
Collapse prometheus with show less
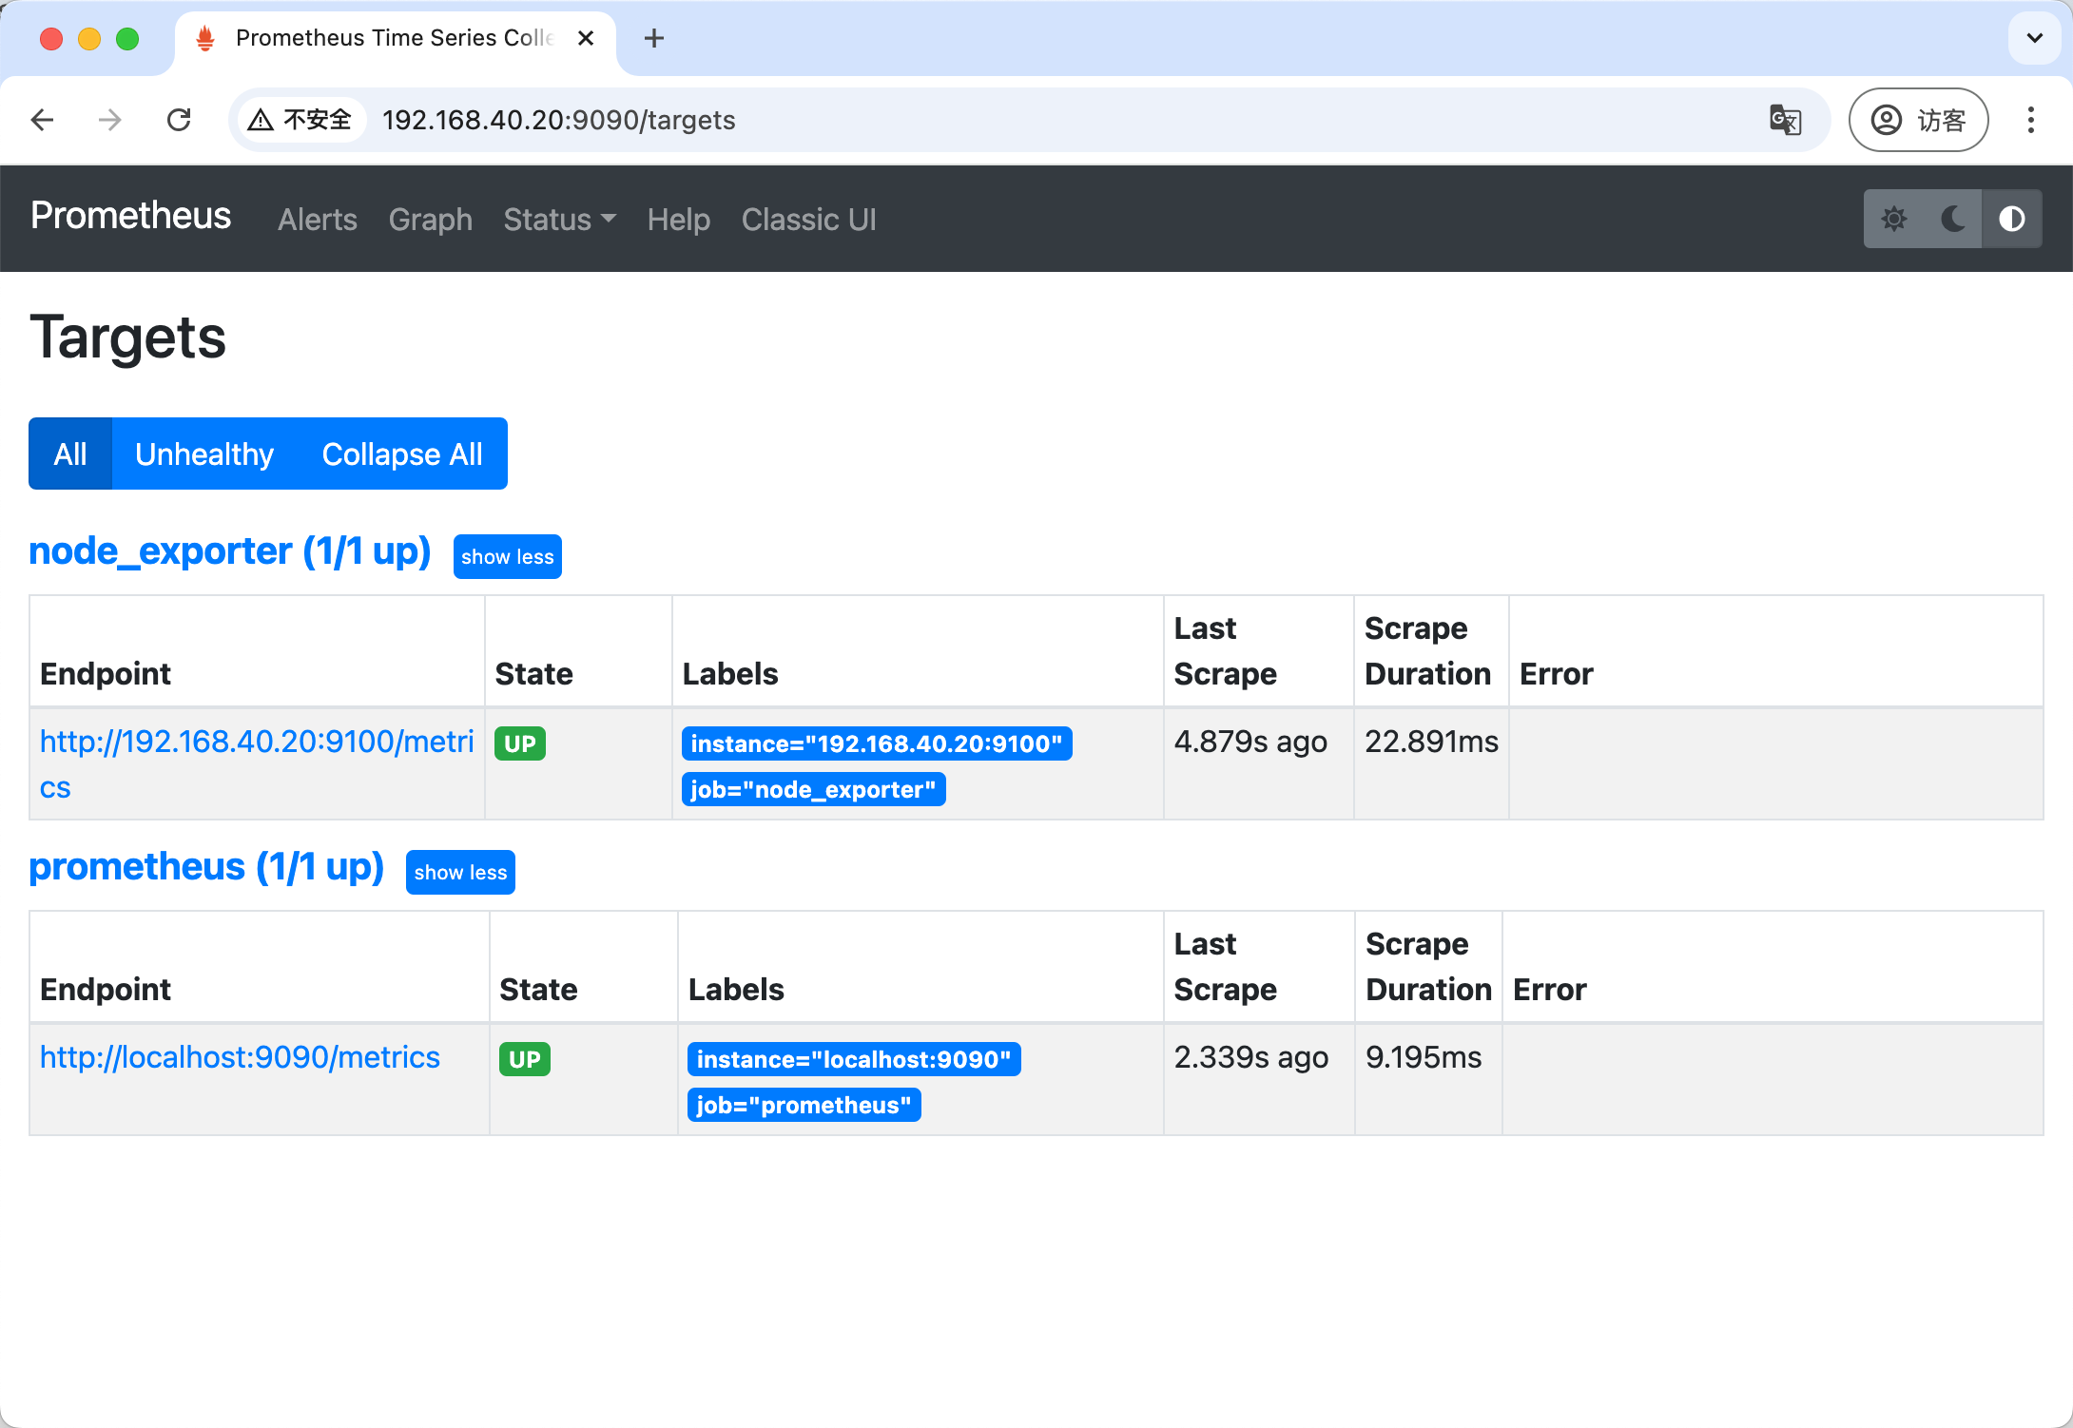(460, 872)
